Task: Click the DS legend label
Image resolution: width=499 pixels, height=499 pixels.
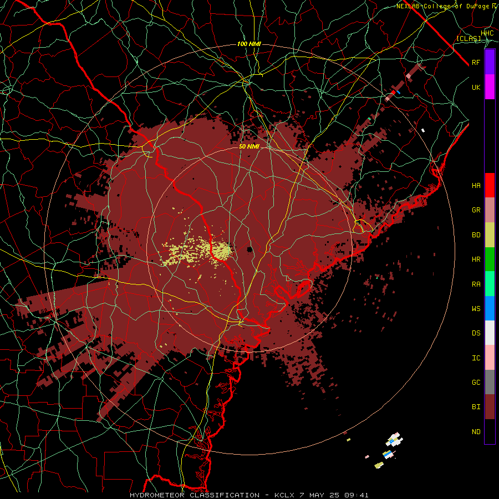Action: coord(476,333)
